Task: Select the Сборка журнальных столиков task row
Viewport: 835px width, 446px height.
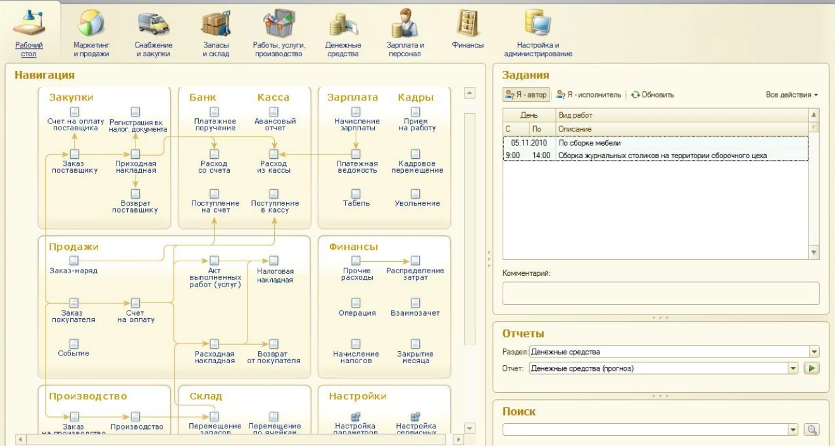Action: [662, 156]
